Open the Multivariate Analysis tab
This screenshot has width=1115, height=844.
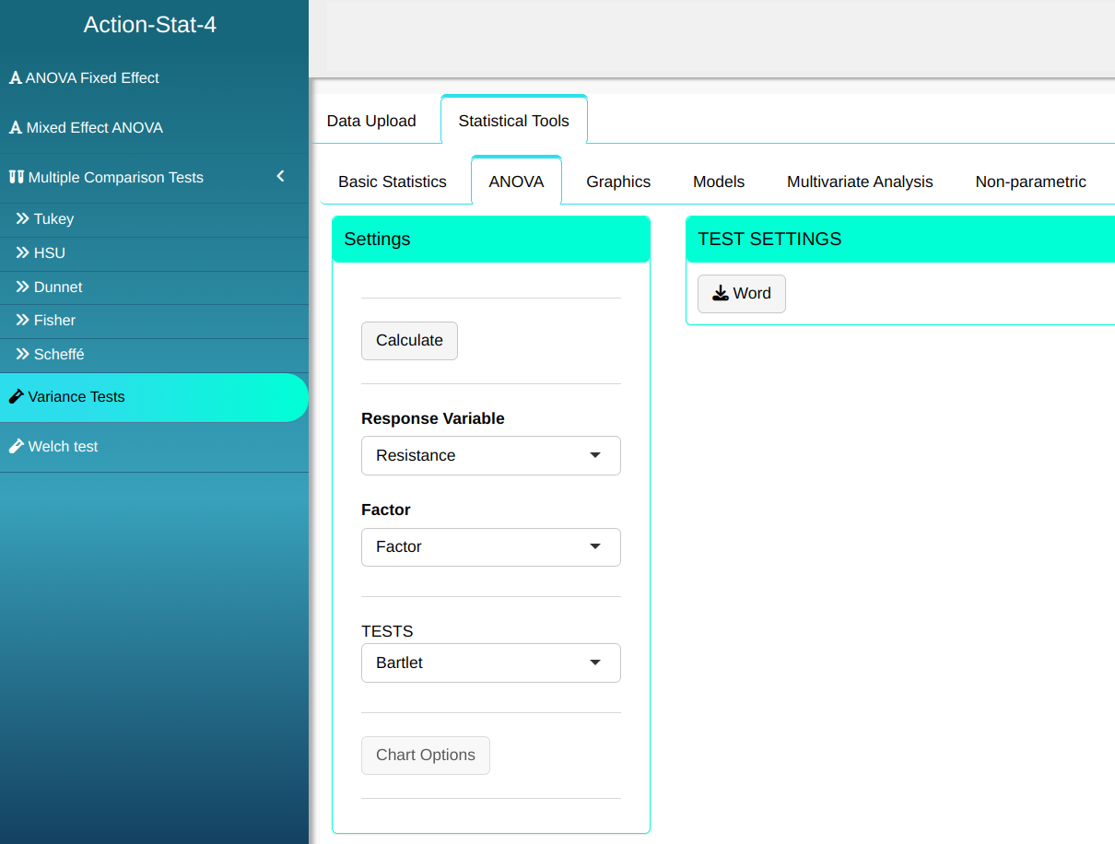tap(860, 182)
